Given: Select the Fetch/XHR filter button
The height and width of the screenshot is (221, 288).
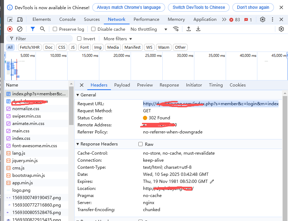Looking at the screenshot, I should [x=30, y=47].
